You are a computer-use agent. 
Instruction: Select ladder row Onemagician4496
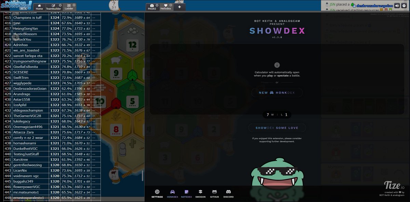click(52, 127)
